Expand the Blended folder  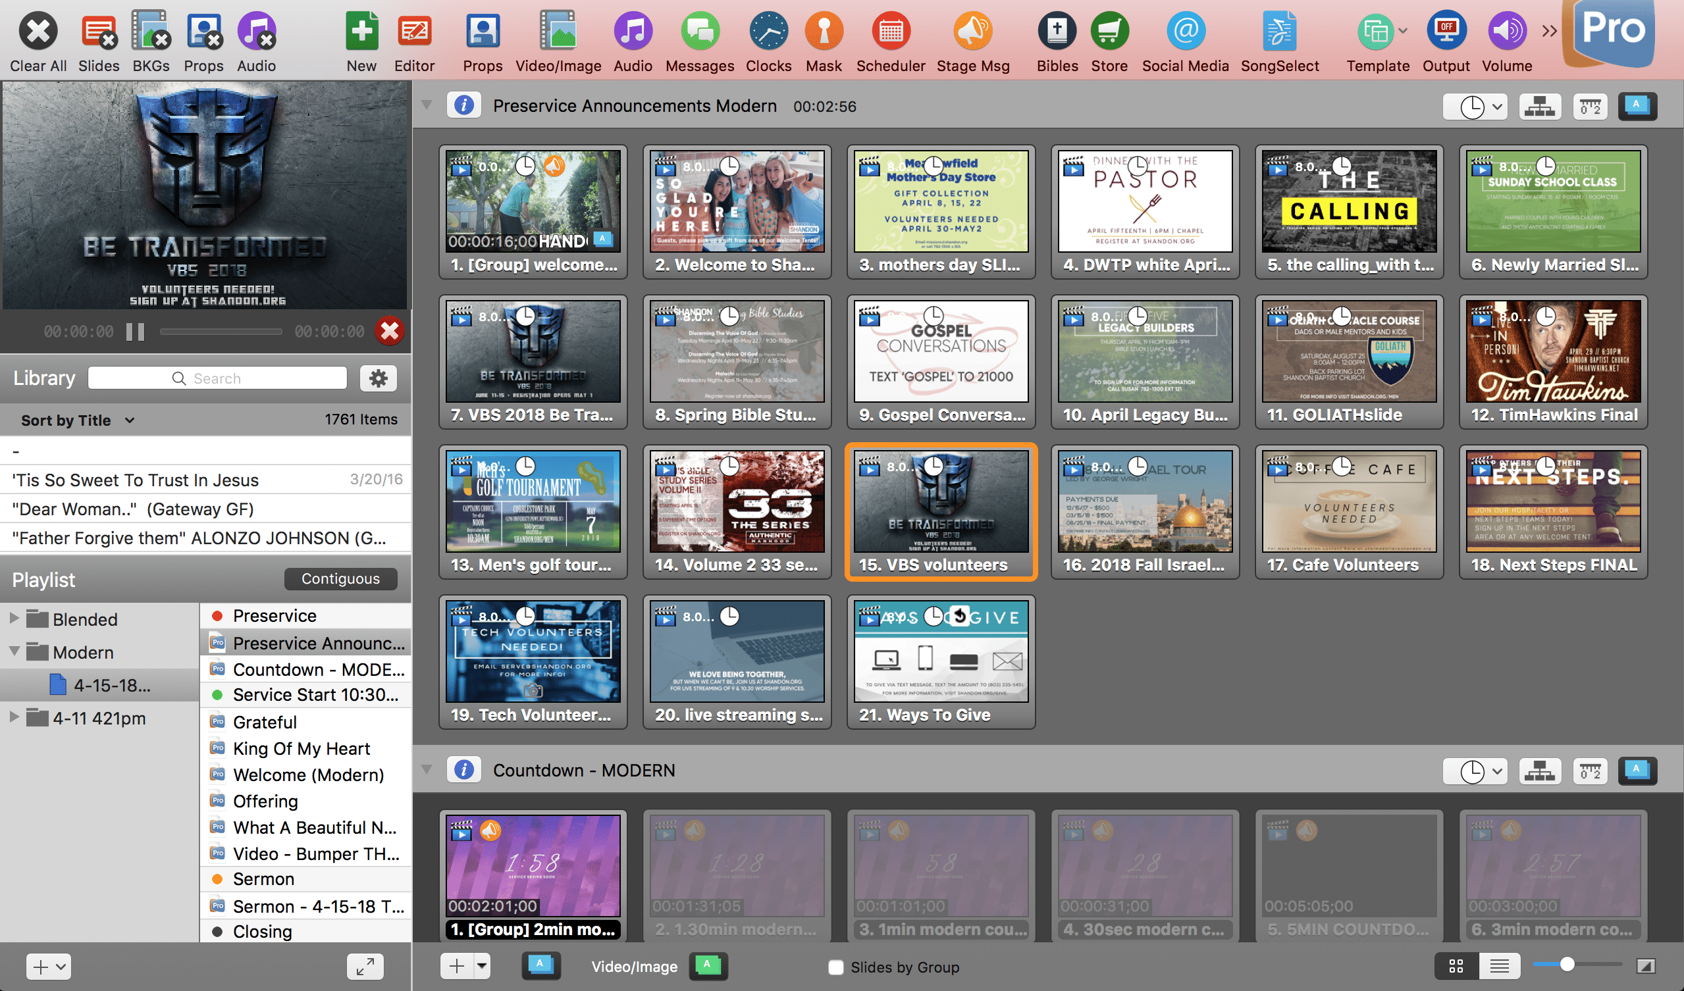13,619
